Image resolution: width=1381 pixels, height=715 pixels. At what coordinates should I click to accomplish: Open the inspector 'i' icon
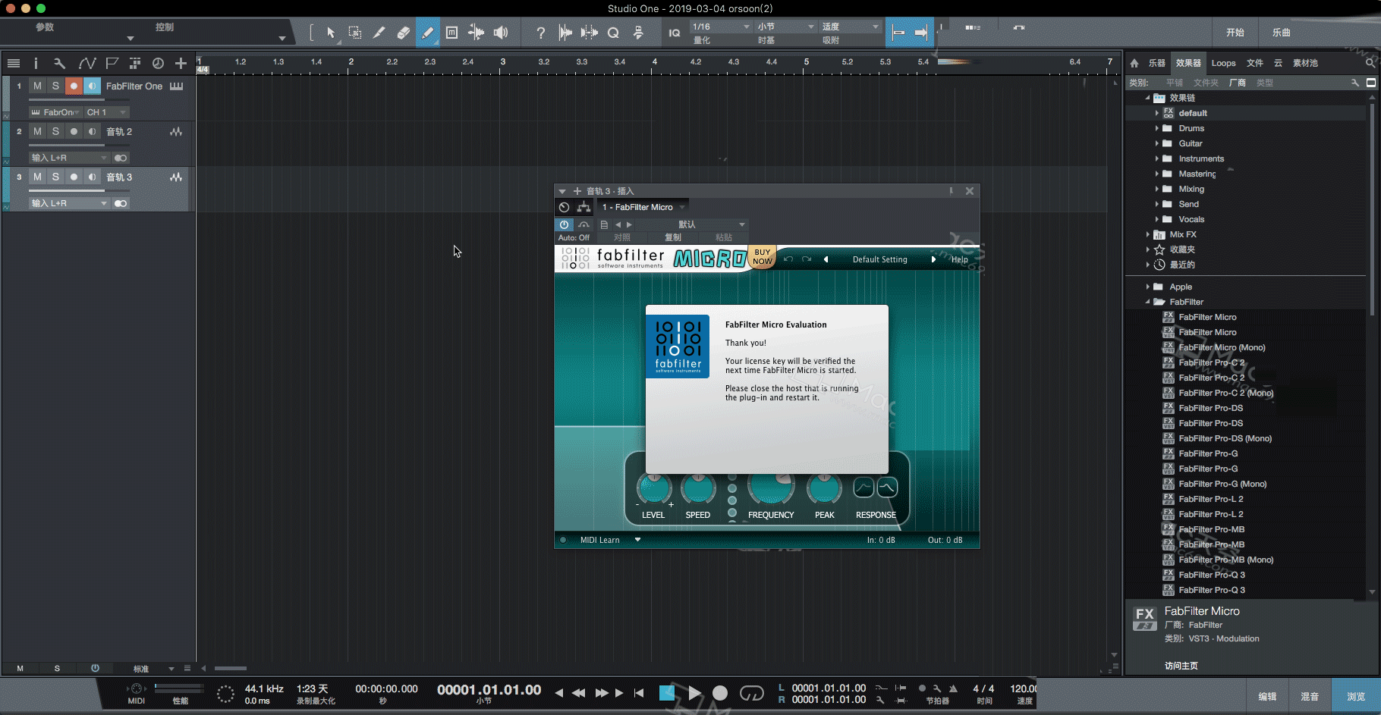pos(35,64)
